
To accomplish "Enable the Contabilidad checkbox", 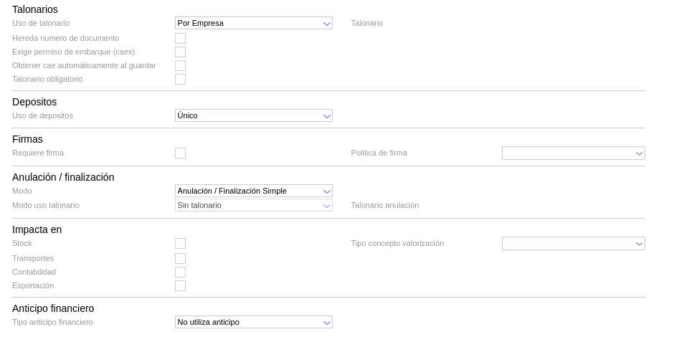I will (x=180, y=272).
